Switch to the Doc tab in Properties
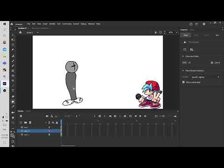The height and width of the screenshot is (168, 224). point(217,35)
